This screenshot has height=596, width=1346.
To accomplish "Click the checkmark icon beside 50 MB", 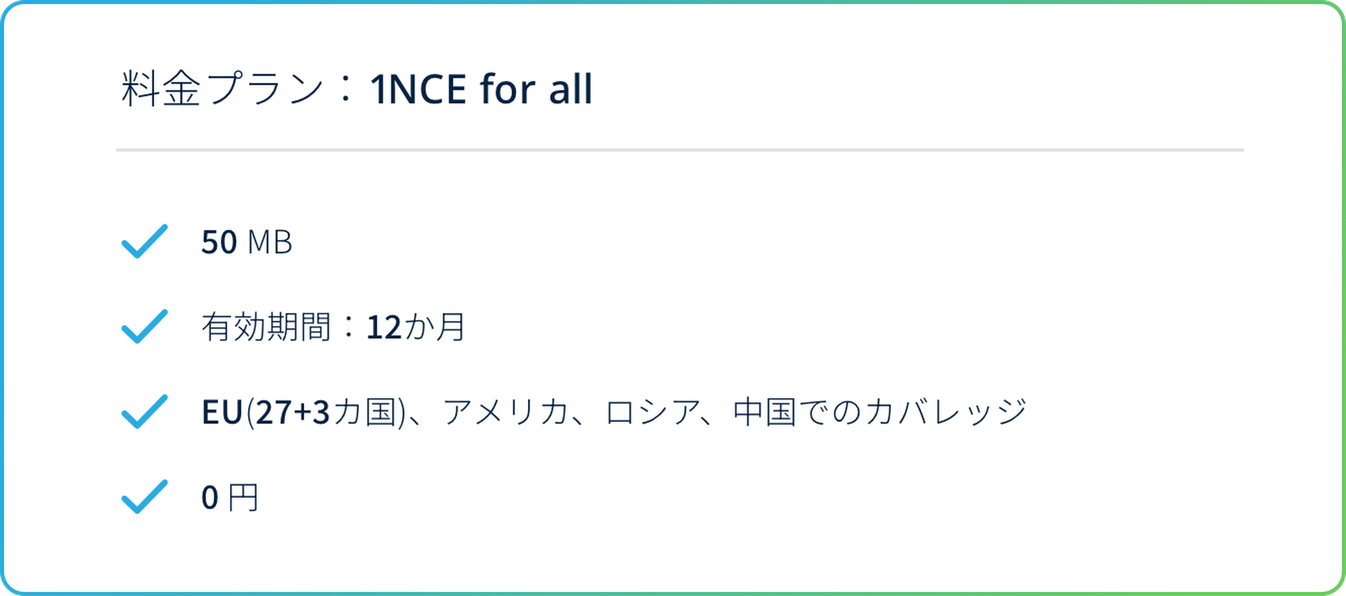I will pyautogui.click(x=144, y=241).
